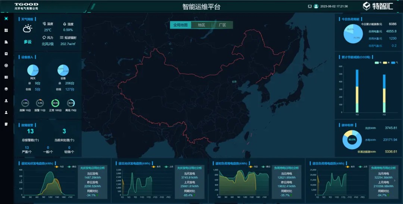
Task: Click the upper person icon in sidebar
Action: [x=6, y=101]
